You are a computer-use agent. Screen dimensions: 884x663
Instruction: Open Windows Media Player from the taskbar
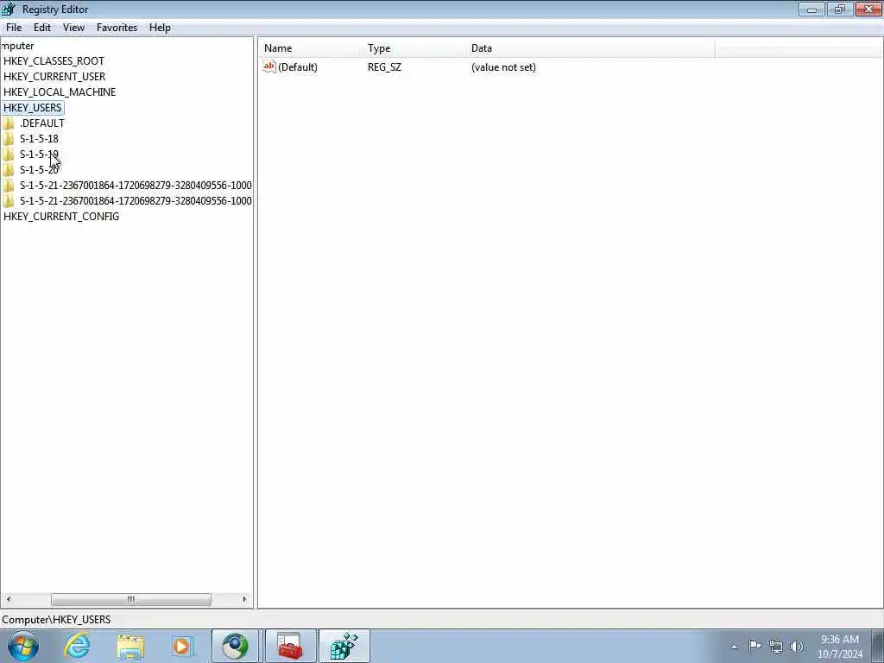pyautogui.click(x=181, y=647)
